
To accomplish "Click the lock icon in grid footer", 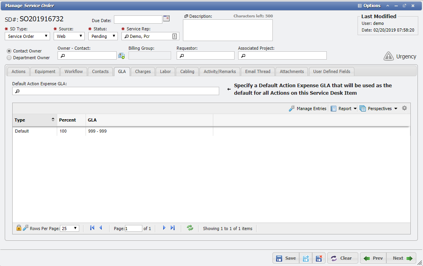I will tap(19, 228).
